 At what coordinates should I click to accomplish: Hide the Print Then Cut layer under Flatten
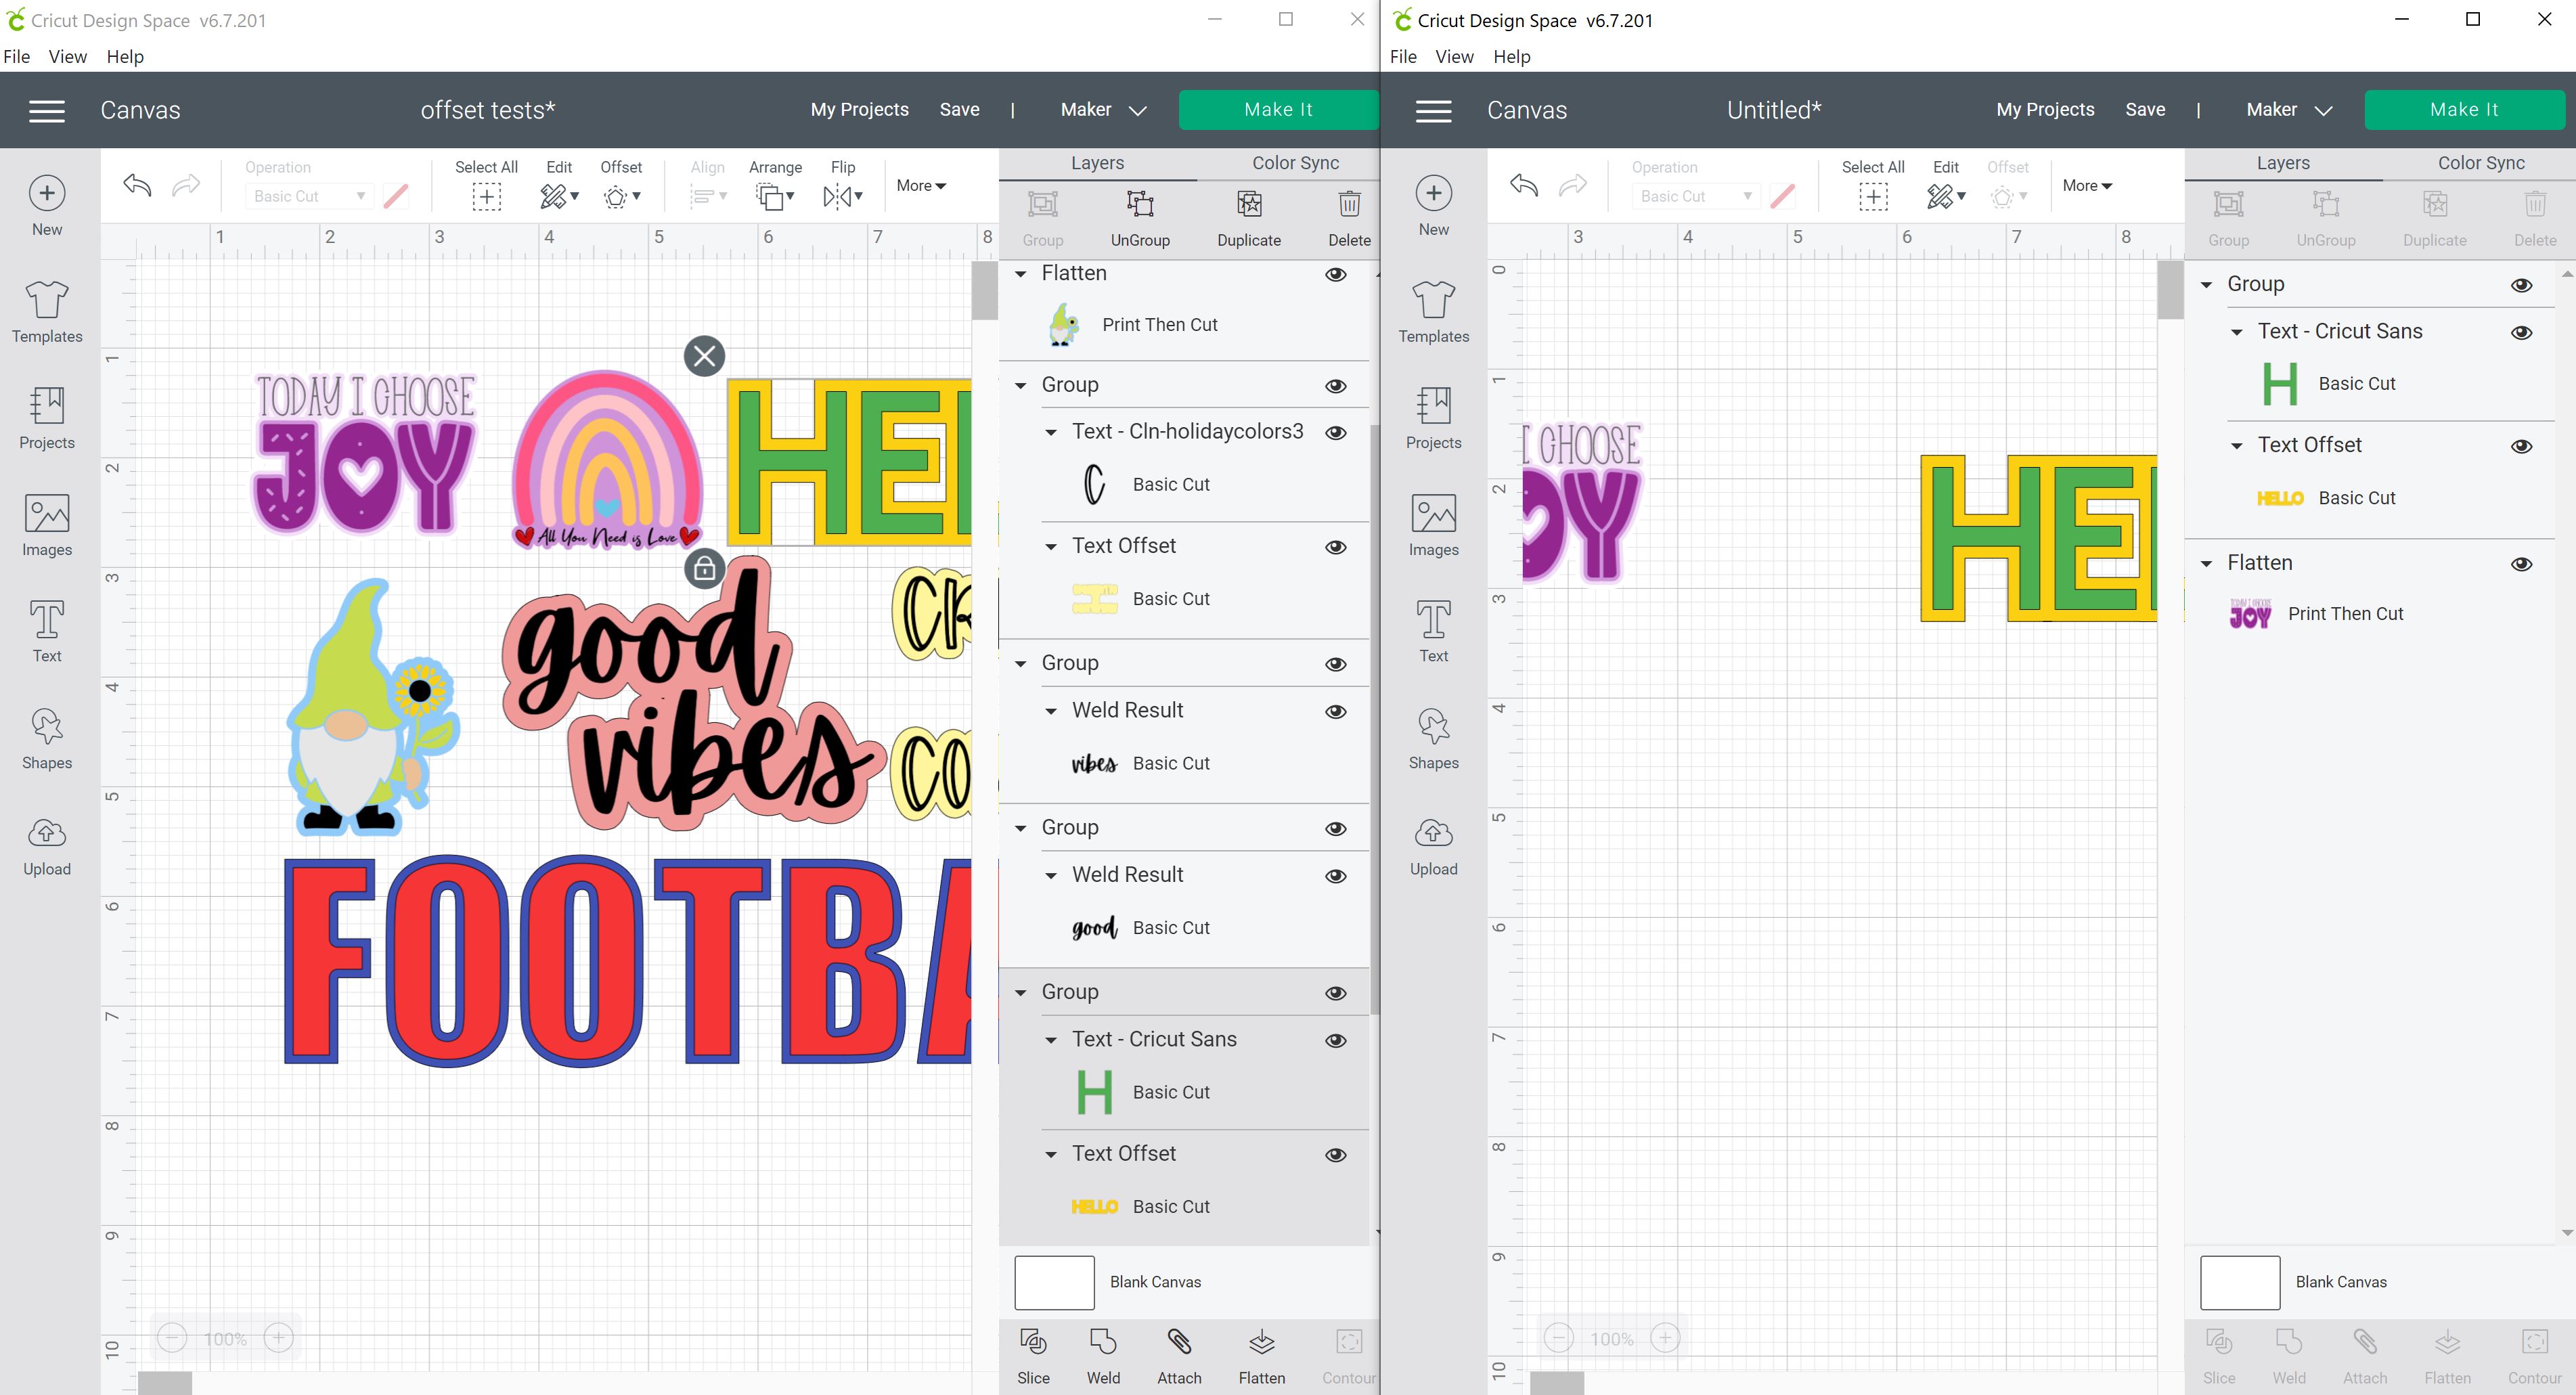[x=1336, y=274]
